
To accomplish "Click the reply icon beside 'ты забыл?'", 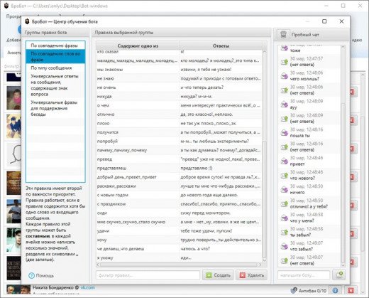I will (x=284, y=233).
